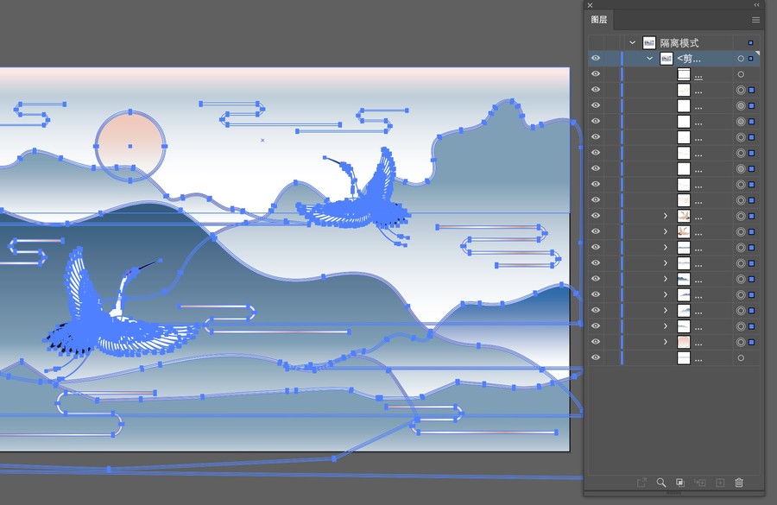This screenshot has height=505, width=777.
Task: Click target circle of bottom-most layer row
Action: tap(741, 357)
